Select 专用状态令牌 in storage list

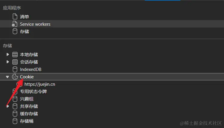pos(33,92)
